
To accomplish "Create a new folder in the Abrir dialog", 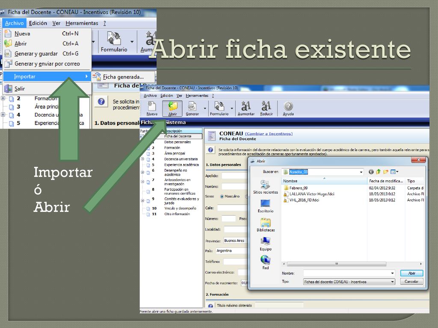I will coord(386,172).
